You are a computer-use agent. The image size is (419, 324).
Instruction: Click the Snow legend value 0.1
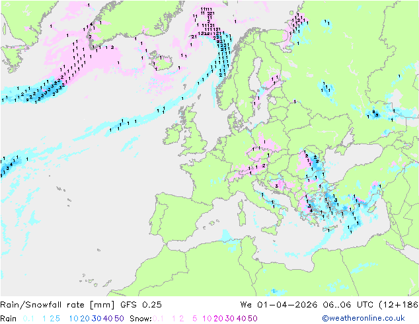point(158,319)
